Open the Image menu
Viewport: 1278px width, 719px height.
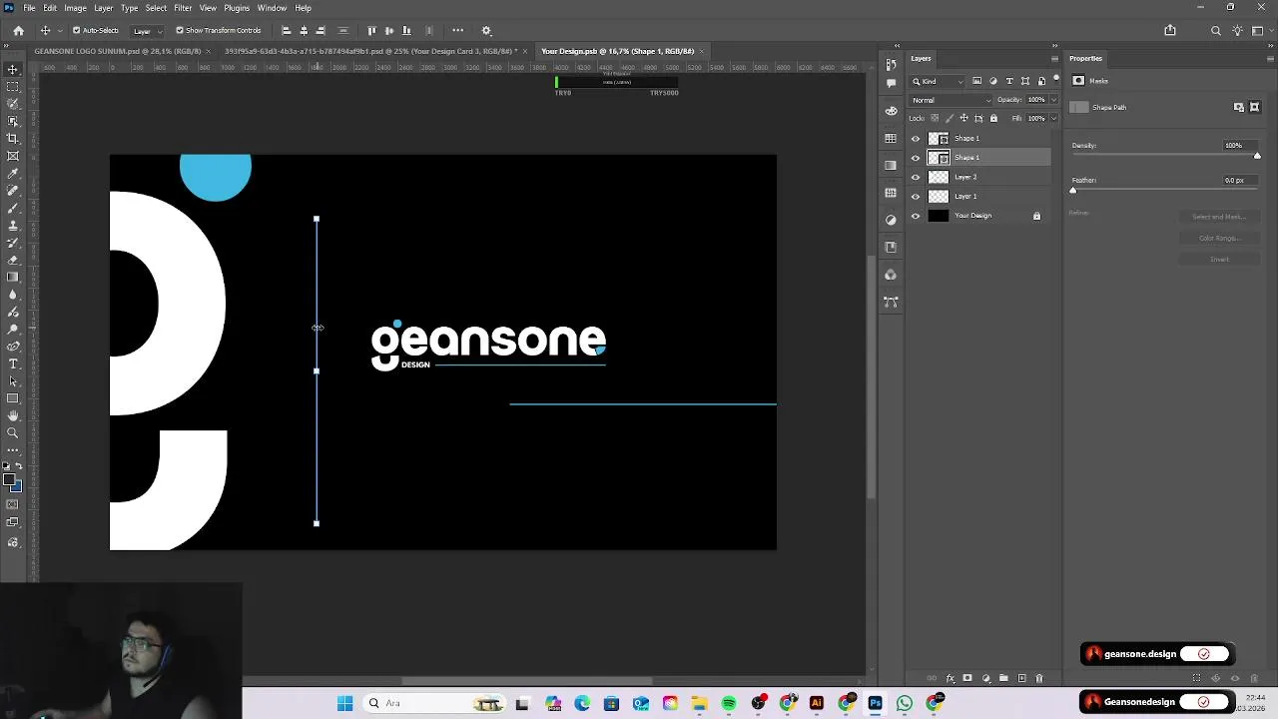click(75, 8)
